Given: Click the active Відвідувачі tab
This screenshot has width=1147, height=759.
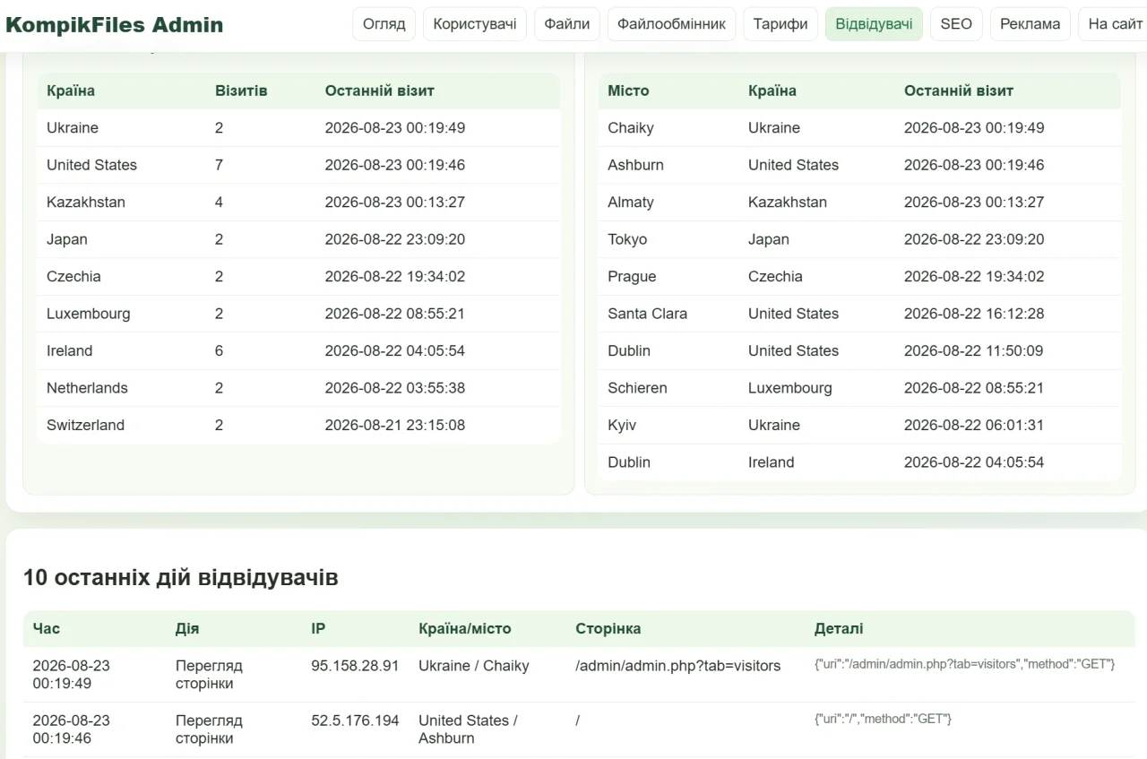Looking at the screenshot, I should [x=874, y=24].
